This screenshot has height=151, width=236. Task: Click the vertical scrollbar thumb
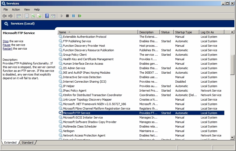click(232, 65)
